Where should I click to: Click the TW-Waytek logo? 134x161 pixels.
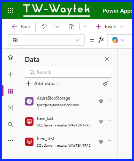click(57, 10)
